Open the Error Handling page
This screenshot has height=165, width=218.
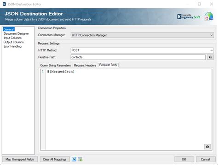click(12, 46)
